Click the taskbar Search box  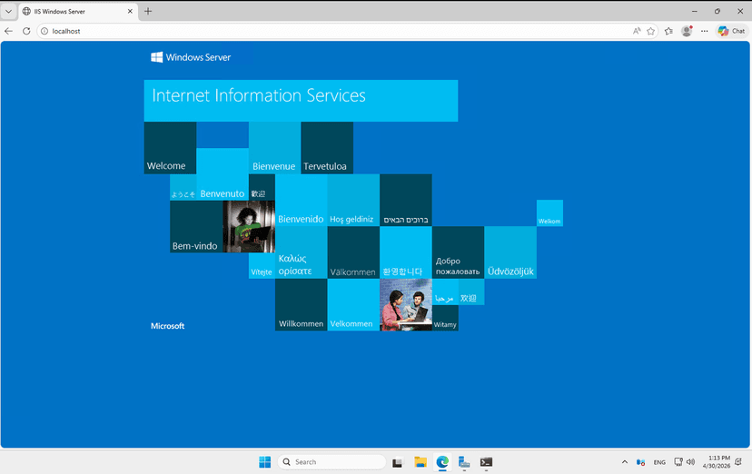point(331,462)
